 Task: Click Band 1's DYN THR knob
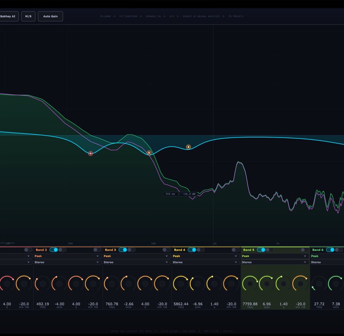click(24, 284)
